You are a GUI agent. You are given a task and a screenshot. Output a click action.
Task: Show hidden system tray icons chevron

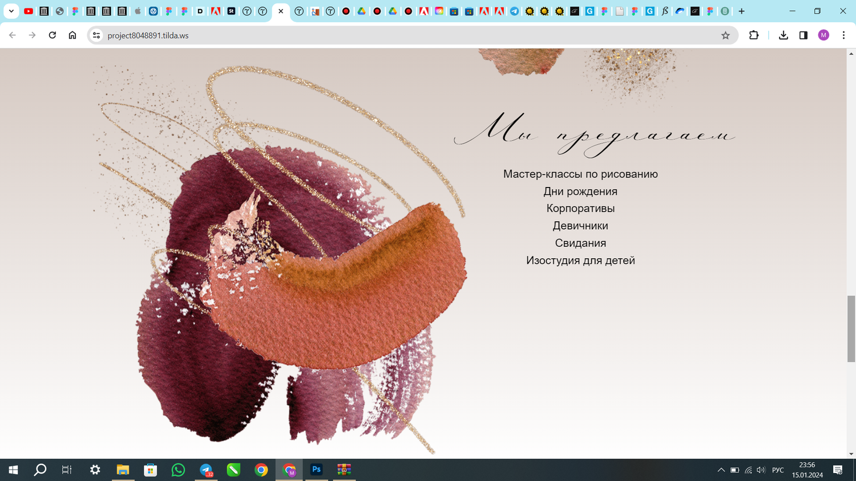(x=721, y=470)
